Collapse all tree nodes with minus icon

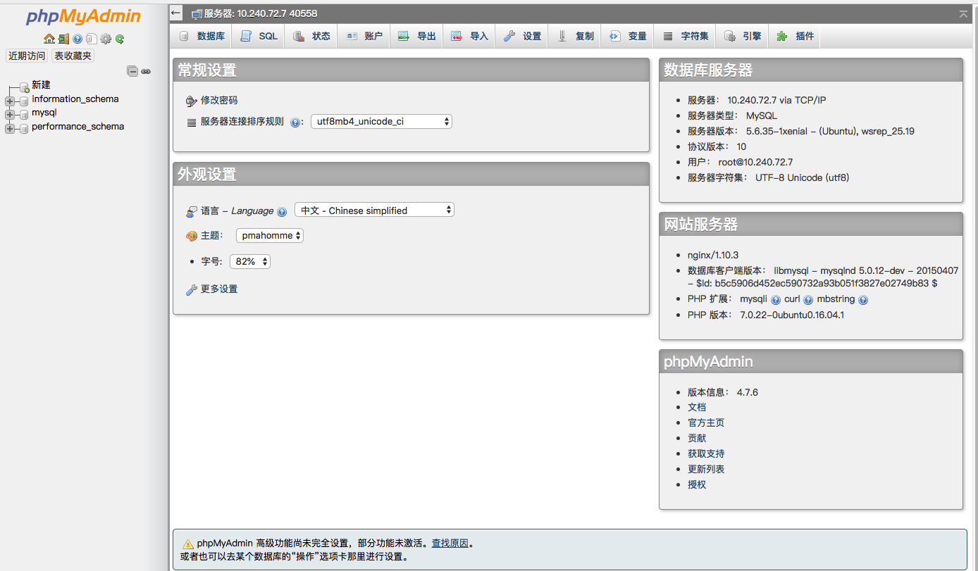[132, 71]
